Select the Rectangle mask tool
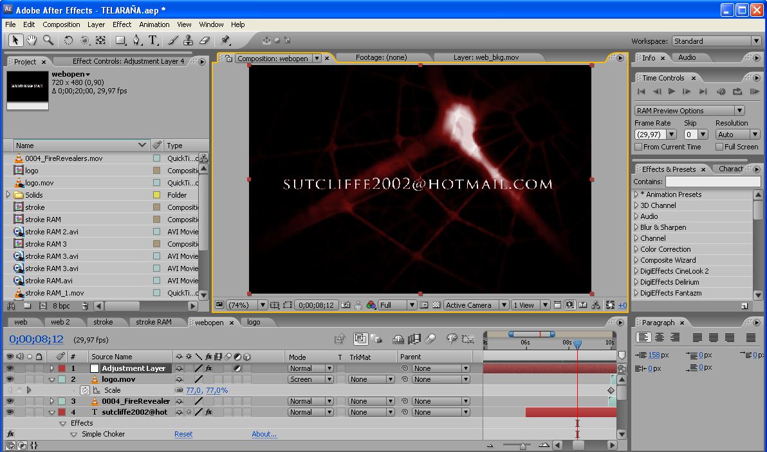 tap(120, 40)
